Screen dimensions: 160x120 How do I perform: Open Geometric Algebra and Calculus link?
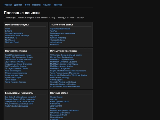click(63, 82)
